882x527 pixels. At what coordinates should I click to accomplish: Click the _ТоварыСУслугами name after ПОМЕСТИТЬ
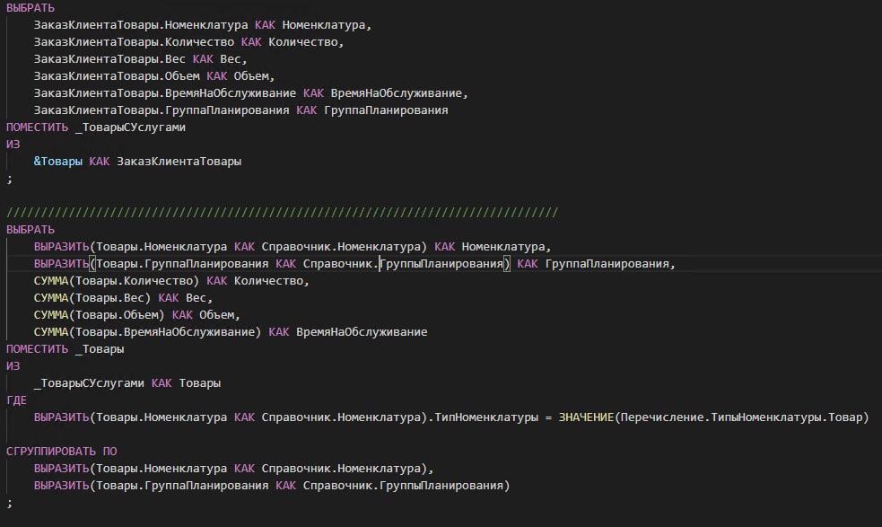point(130,127)
